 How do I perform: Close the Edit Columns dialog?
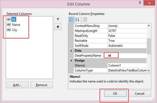tap(149, 3)
